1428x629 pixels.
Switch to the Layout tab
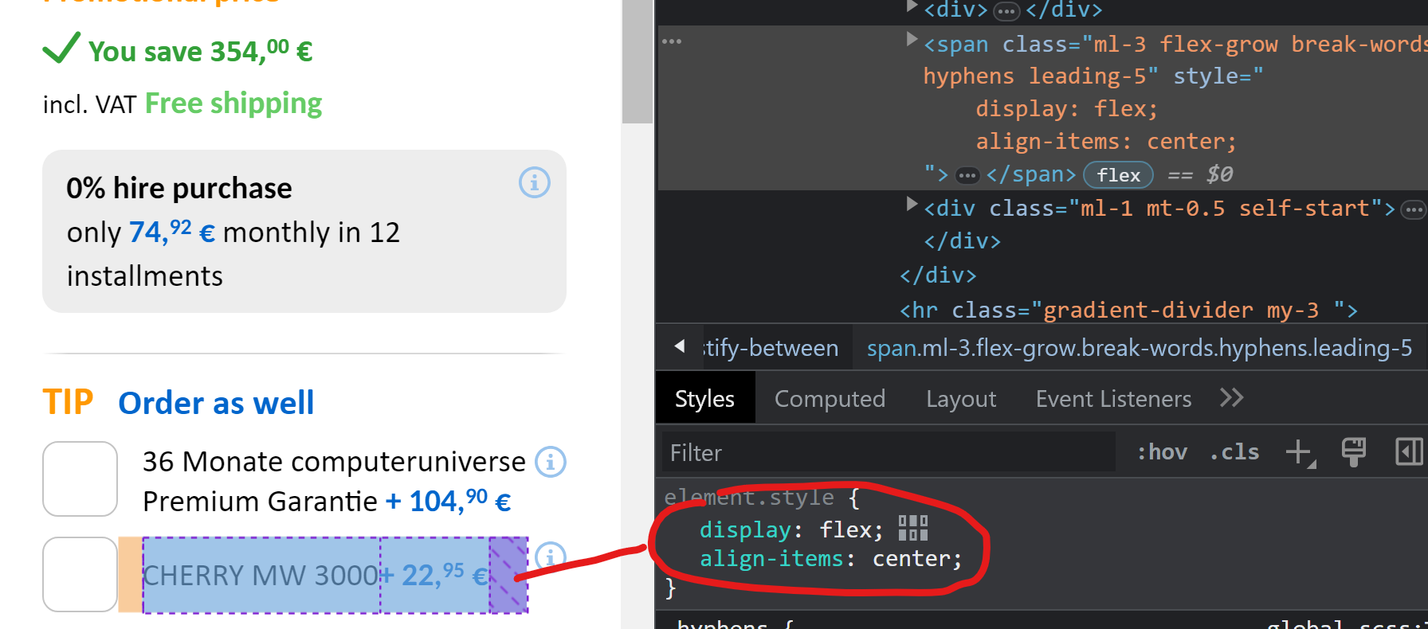[x=961, y=398]
